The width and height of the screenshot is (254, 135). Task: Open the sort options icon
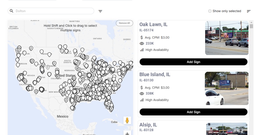click(x=249, y=11)
